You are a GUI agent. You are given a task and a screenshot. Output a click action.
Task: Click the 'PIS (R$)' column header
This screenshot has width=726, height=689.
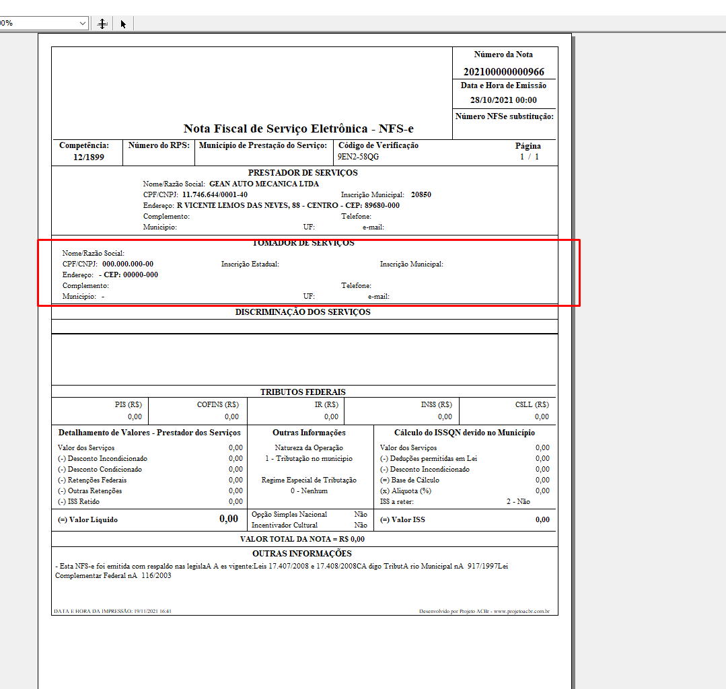point(129,404)
